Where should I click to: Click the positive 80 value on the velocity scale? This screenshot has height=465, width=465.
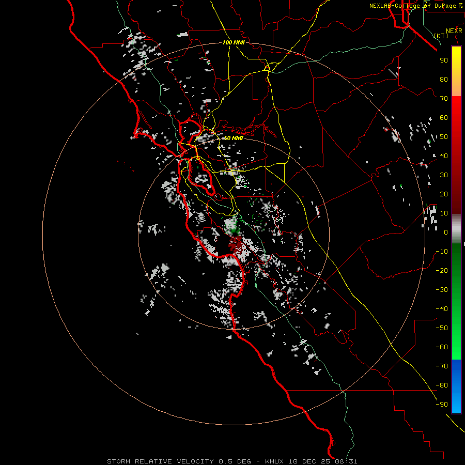444,80
